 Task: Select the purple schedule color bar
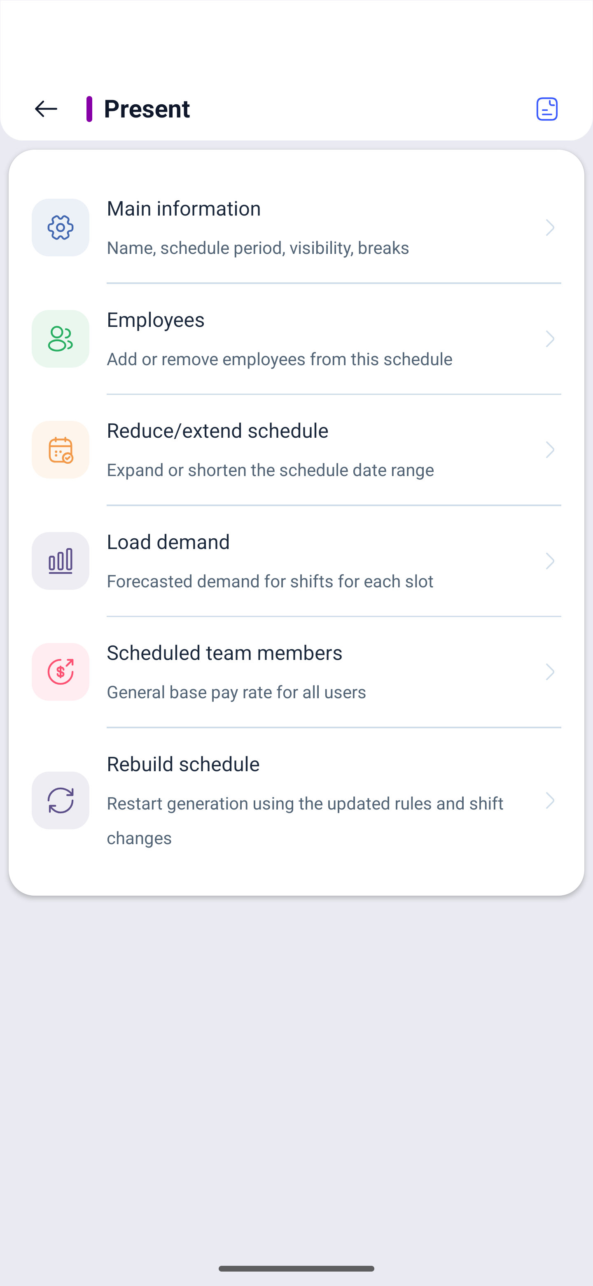(89, 109)
